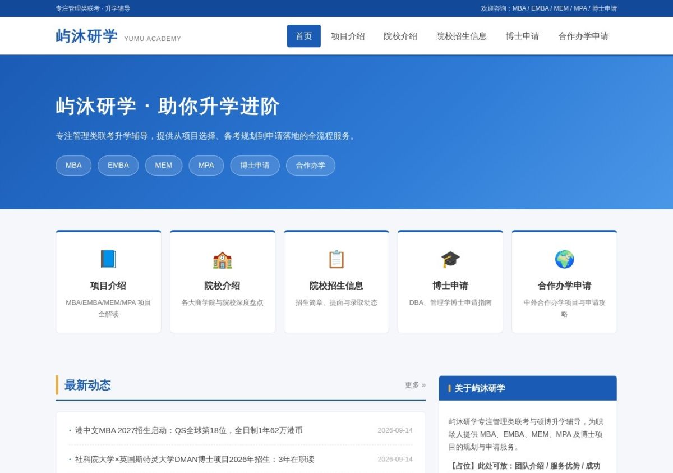Click the 关于屿沐研学 sidebar header
Viewport: 673px width, 473px height.
[x=528, y=388]
